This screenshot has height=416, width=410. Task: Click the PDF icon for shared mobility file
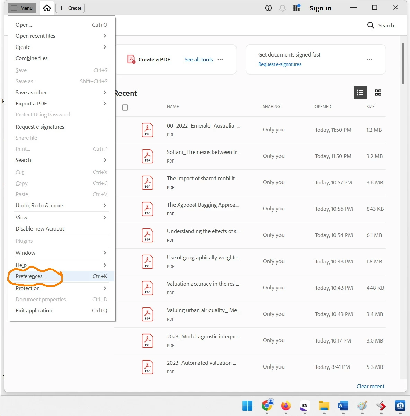click(x=148, y=183)
